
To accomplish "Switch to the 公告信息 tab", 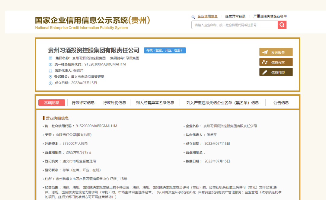I will pyautogui.click(x=281, y=103).
